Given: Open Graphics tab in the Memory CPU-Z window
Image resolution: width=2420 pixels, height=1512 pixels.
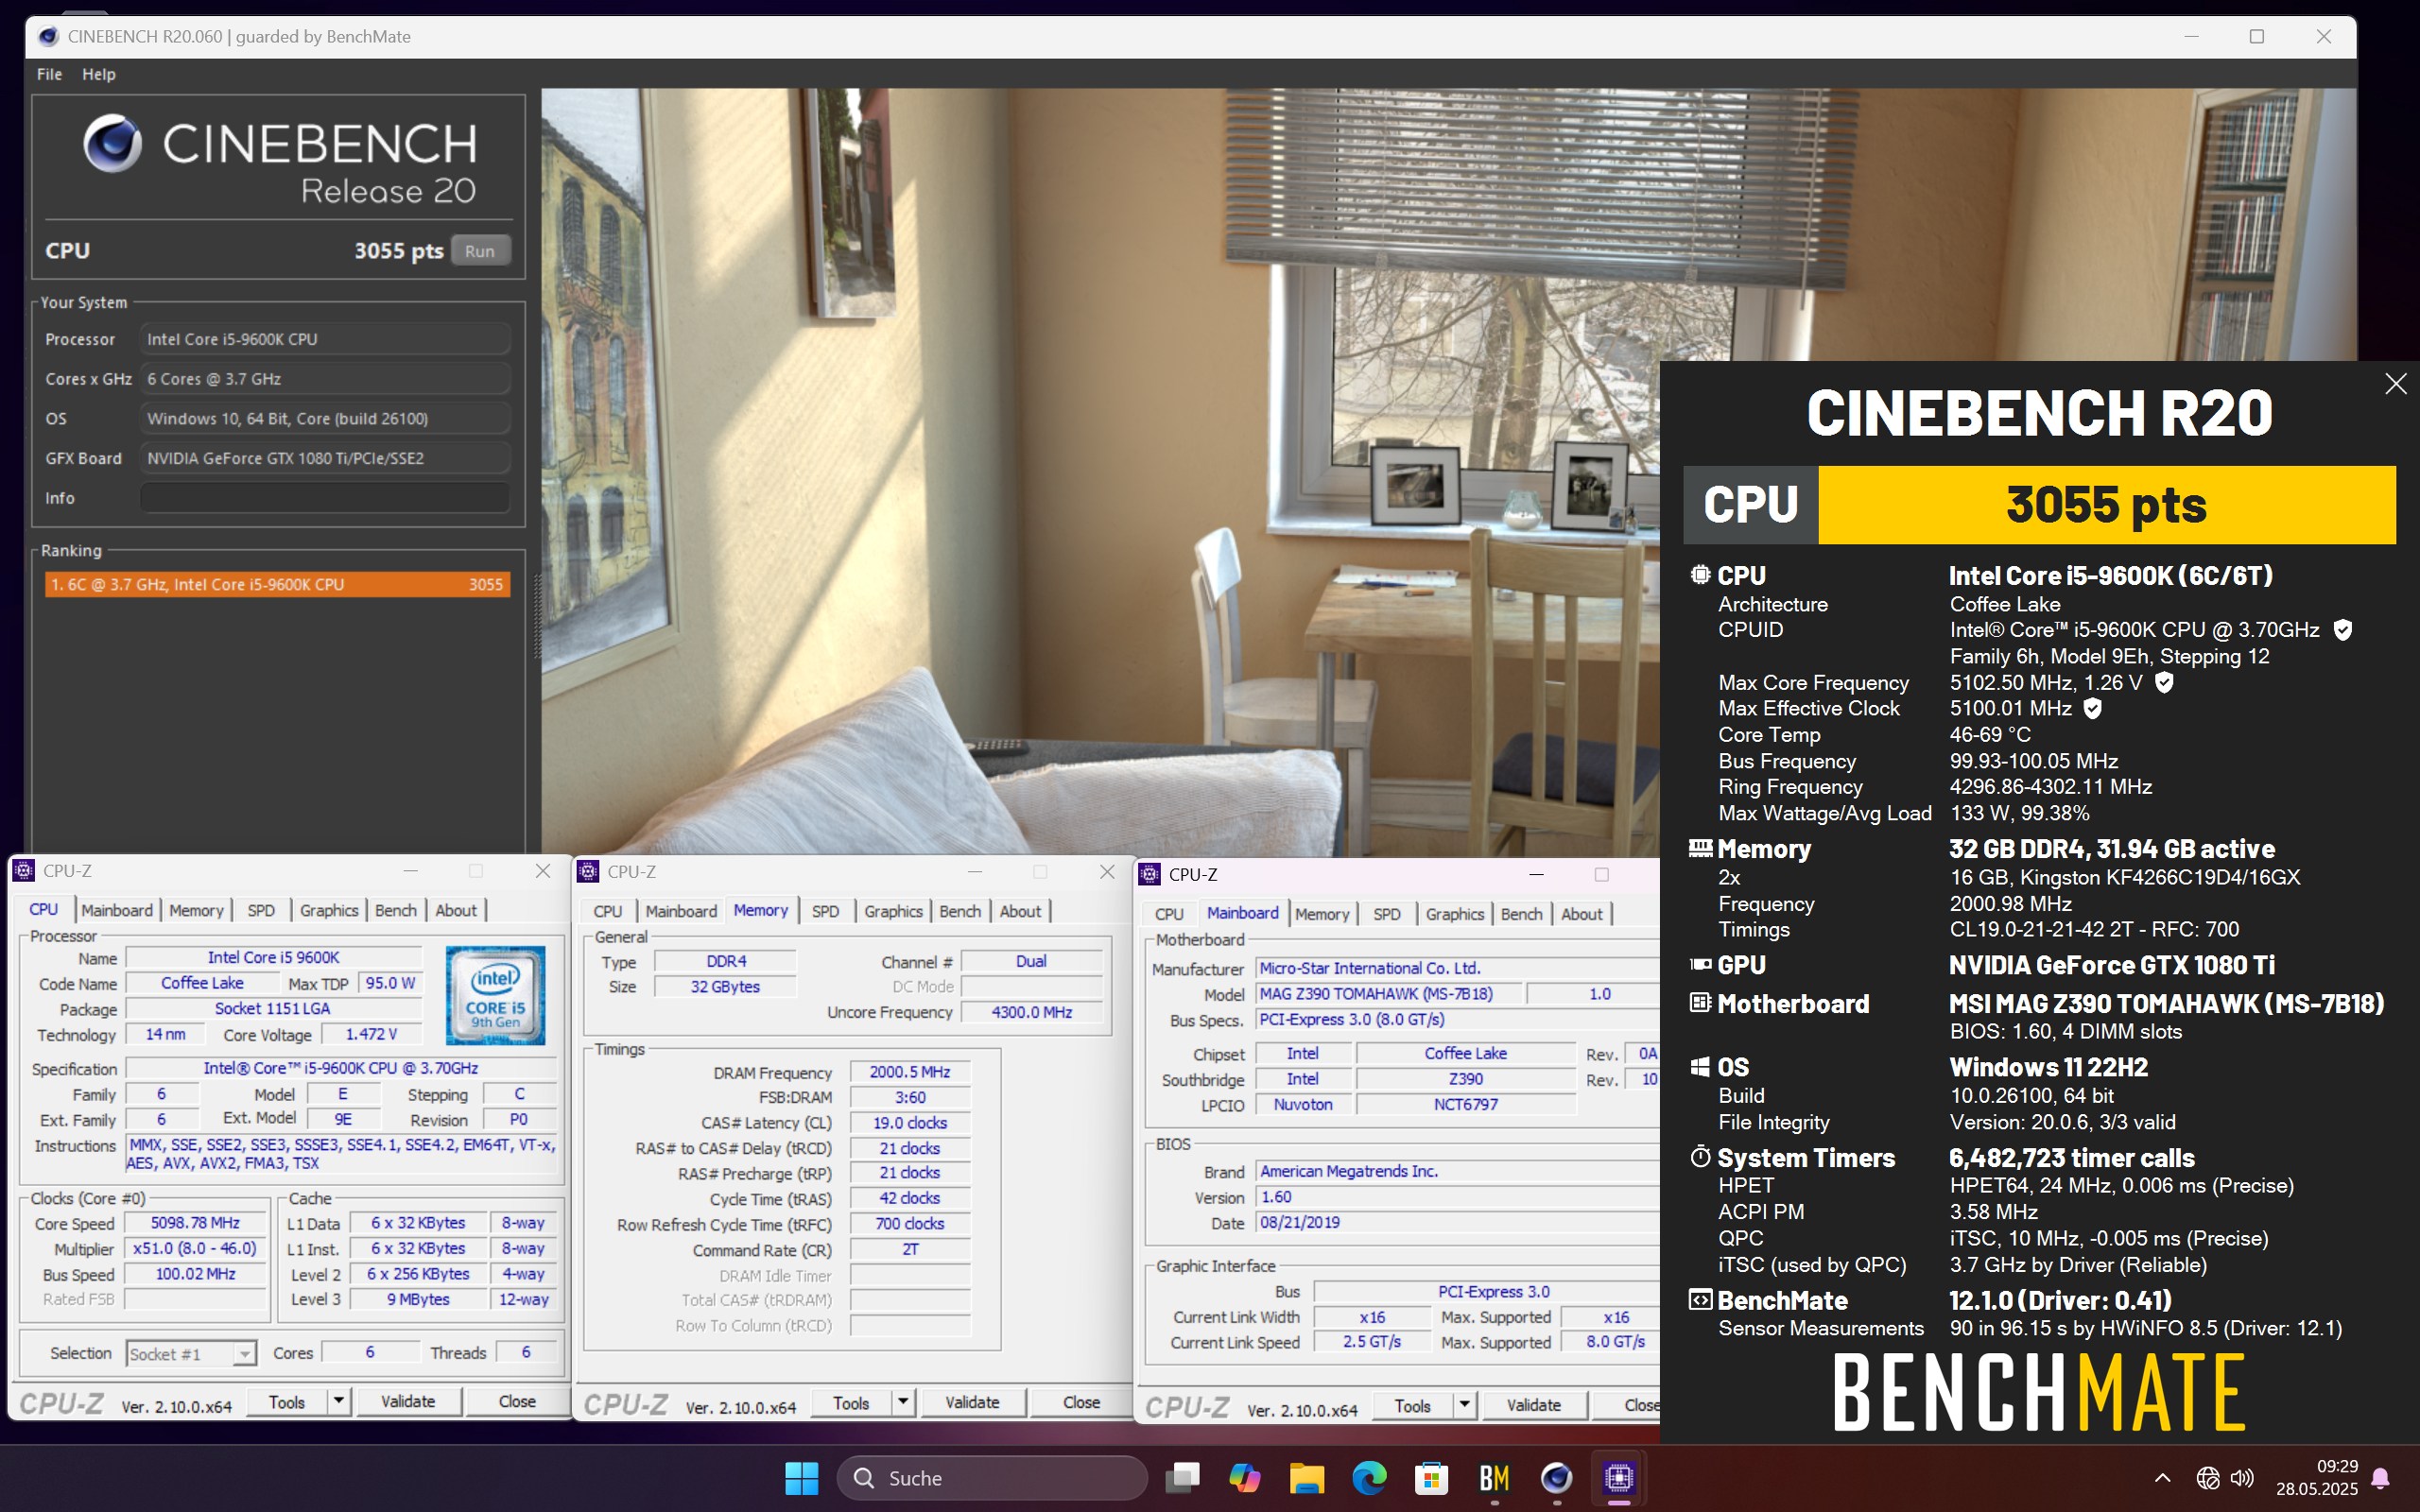Looking at the screenshot, I should pos(893,911).
